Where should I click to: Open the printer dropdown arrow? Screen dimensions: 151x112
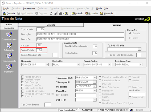[x=63, y=13]
